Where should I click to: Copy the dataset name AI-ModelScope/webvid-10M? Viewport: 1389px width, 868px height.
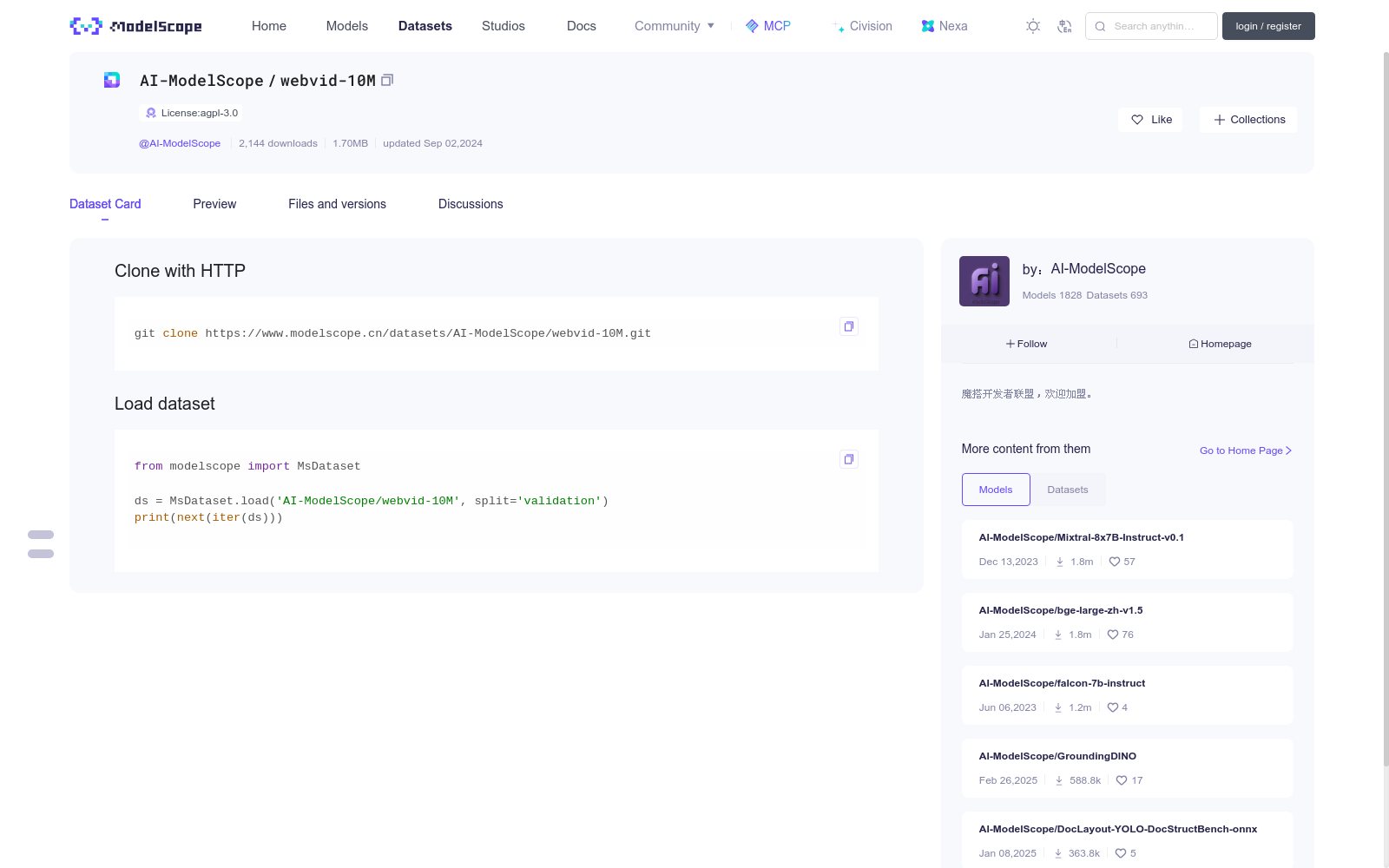pos(387,80)
